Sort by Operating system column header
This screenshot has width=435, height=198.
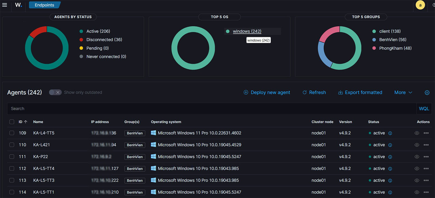[x=166, y=122]
